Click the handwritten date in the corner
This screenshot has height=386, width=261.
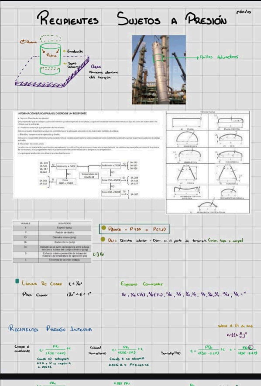pos(244,11)
